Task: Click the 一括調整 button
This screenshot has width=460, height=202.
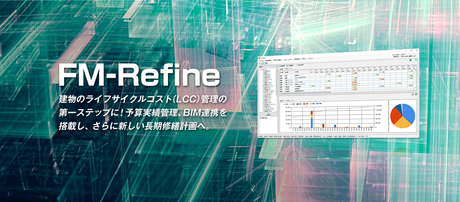Action: click(x=290, y=65)
